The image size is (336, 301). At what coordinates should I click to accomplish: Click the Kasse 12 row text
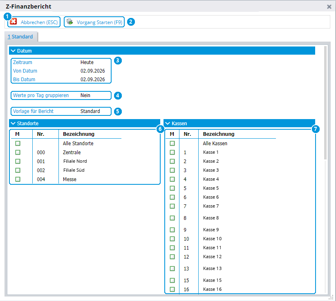(x=212, y=257)
